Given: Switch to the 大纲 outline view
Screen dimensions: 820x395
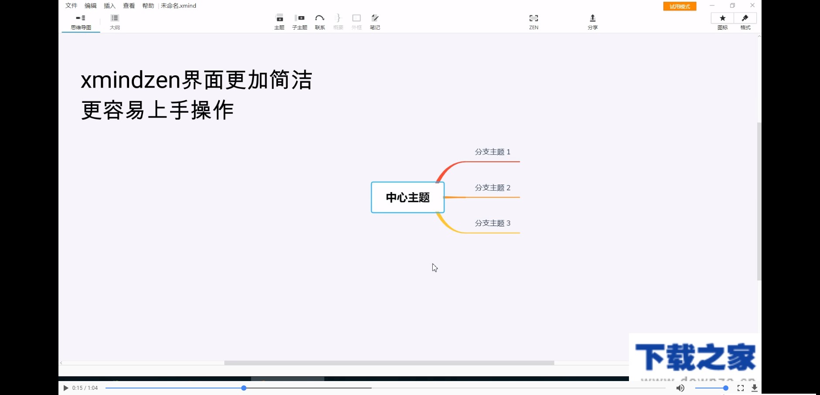Looking at the screenshot, I should [115, 21].
